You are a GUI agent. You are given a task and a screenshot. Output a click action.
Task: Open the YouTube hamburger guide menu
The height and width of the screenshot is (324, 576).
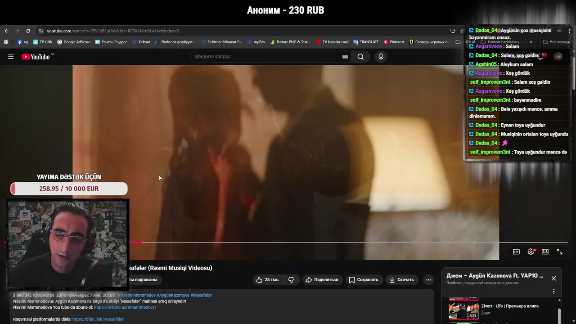[11, 57]
